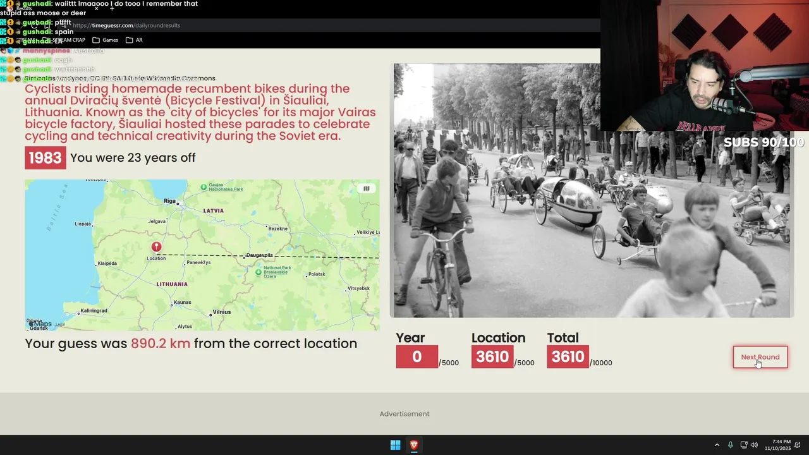The width and height of the screenshot is (809, 455).
Task: Open the AR bookmarks folder
Action: [x=134, y=40]
